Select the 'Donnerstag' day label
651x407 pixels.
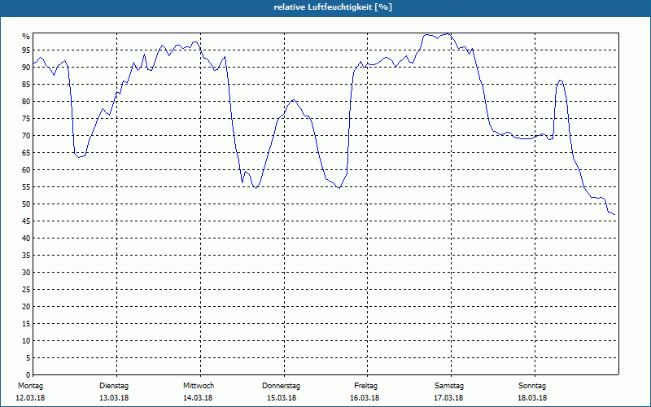coord(281,386)
